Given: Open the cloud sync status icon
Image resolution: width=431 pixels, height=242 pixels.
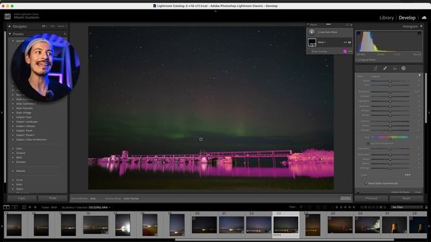Looking at the screenshot, I should [x=424, y=17].
